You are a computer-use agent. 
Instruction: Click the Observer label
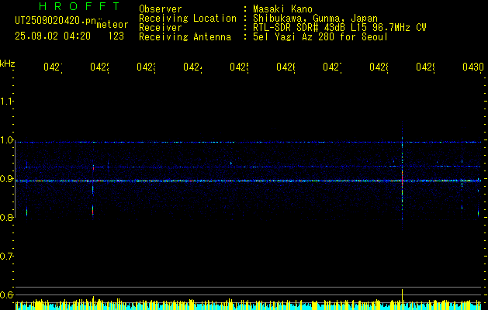click(161, 9)
